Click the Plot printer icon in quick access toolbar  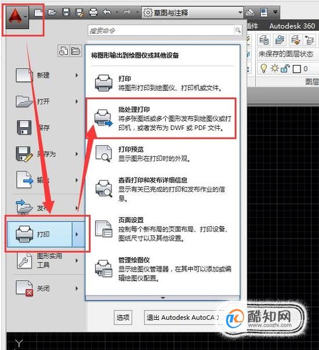coord(93,12)
